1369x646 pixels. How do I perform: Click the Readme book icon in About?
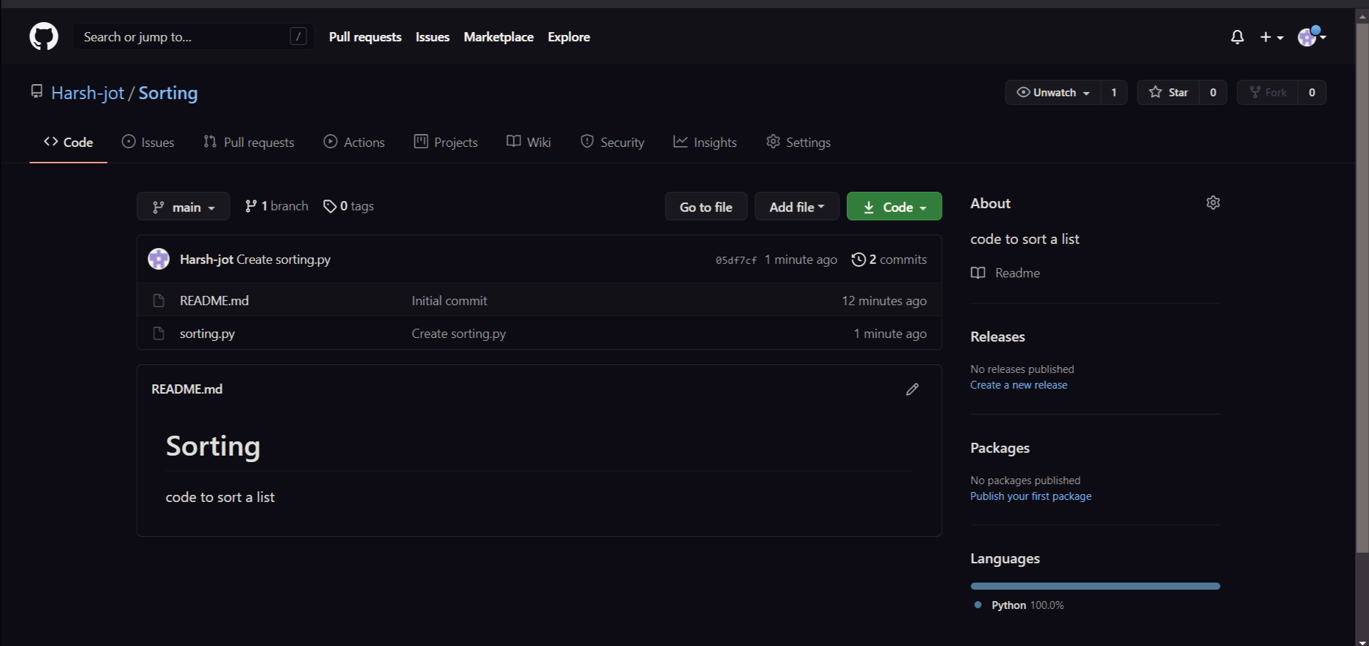(x=978, y=273)
